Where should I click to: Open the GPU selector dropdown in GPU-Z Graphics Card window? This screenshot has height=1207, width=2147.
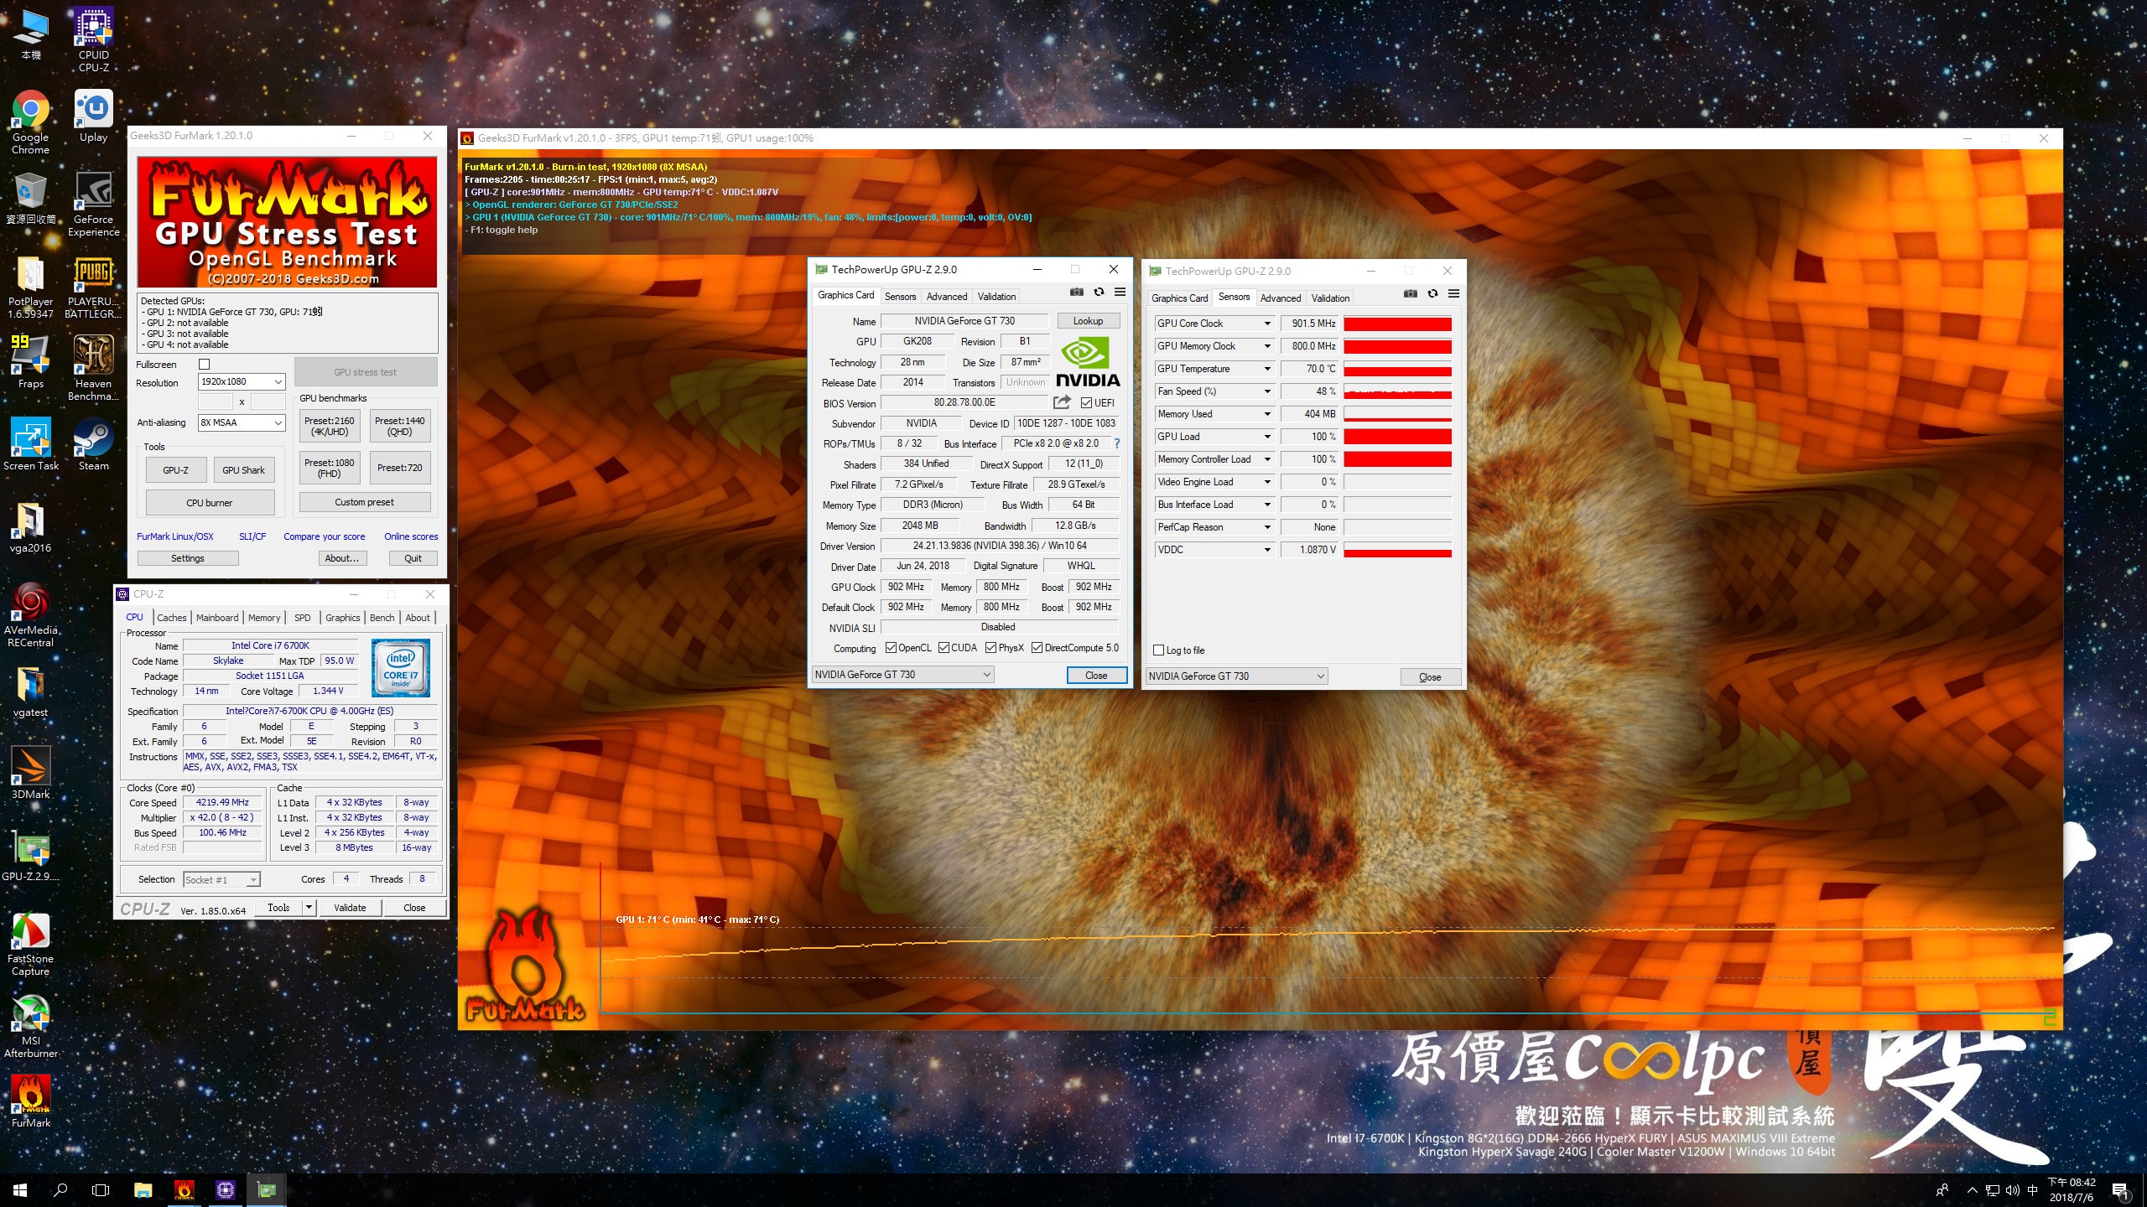coord(902,675)
